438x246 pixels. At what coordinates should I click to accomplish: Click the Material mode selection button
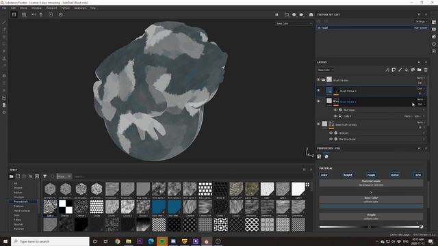click(x=371, y=182)
